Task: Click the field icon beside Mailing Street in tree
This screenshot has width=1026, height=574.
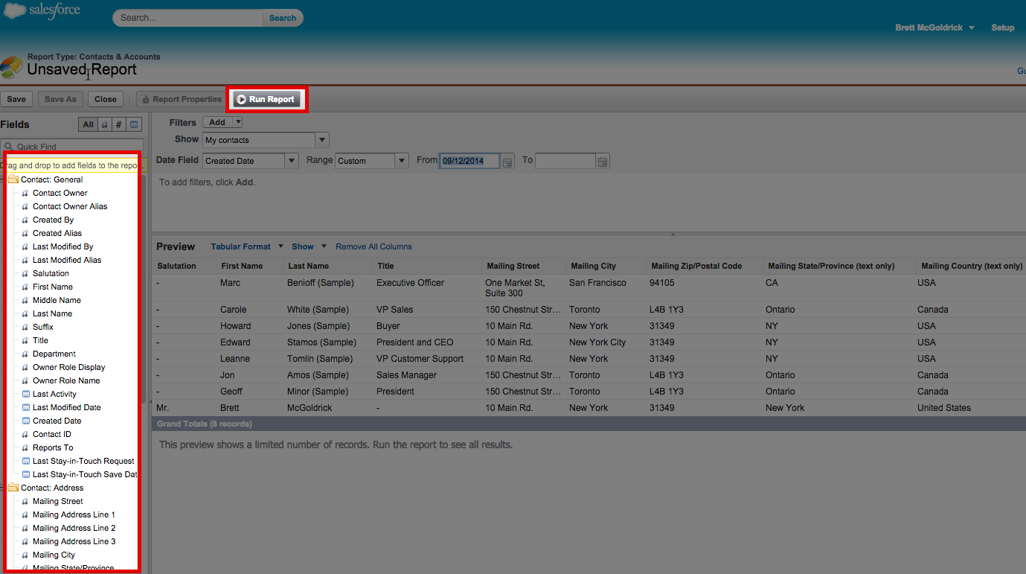Action: point(26,501)
